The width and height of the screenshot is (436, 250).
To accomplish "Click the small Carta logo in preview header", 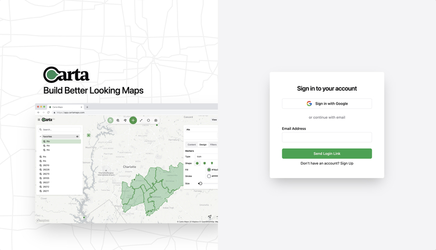I will click(47, 120).
